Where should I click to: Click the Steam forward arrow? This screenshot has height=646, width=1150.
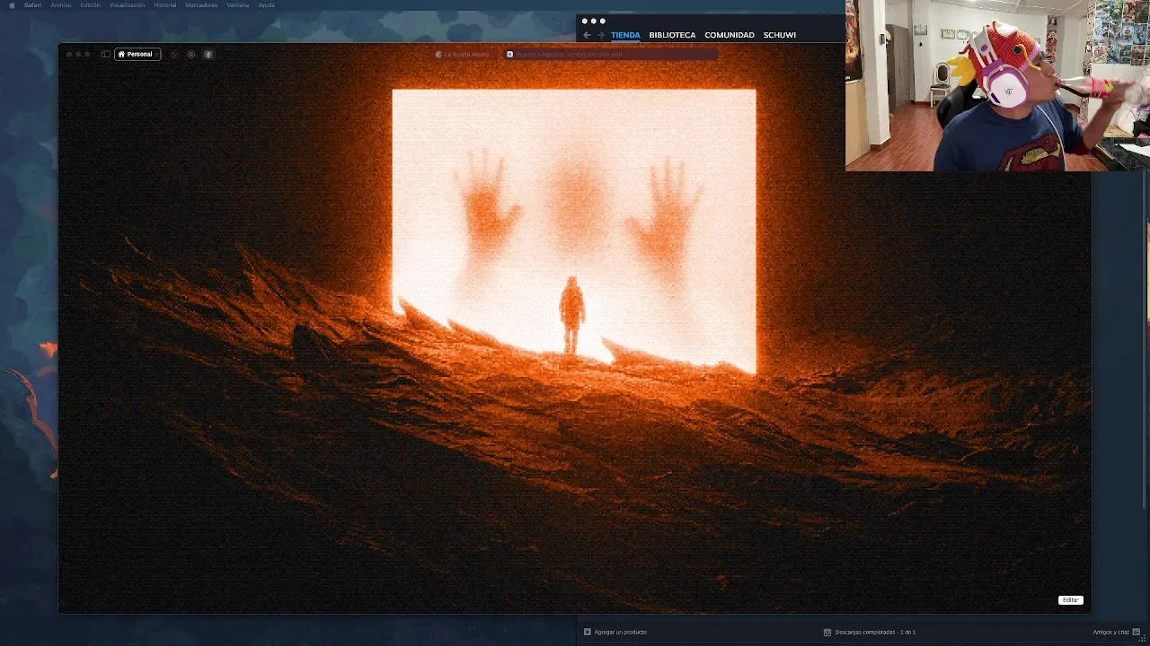(601, 35)
